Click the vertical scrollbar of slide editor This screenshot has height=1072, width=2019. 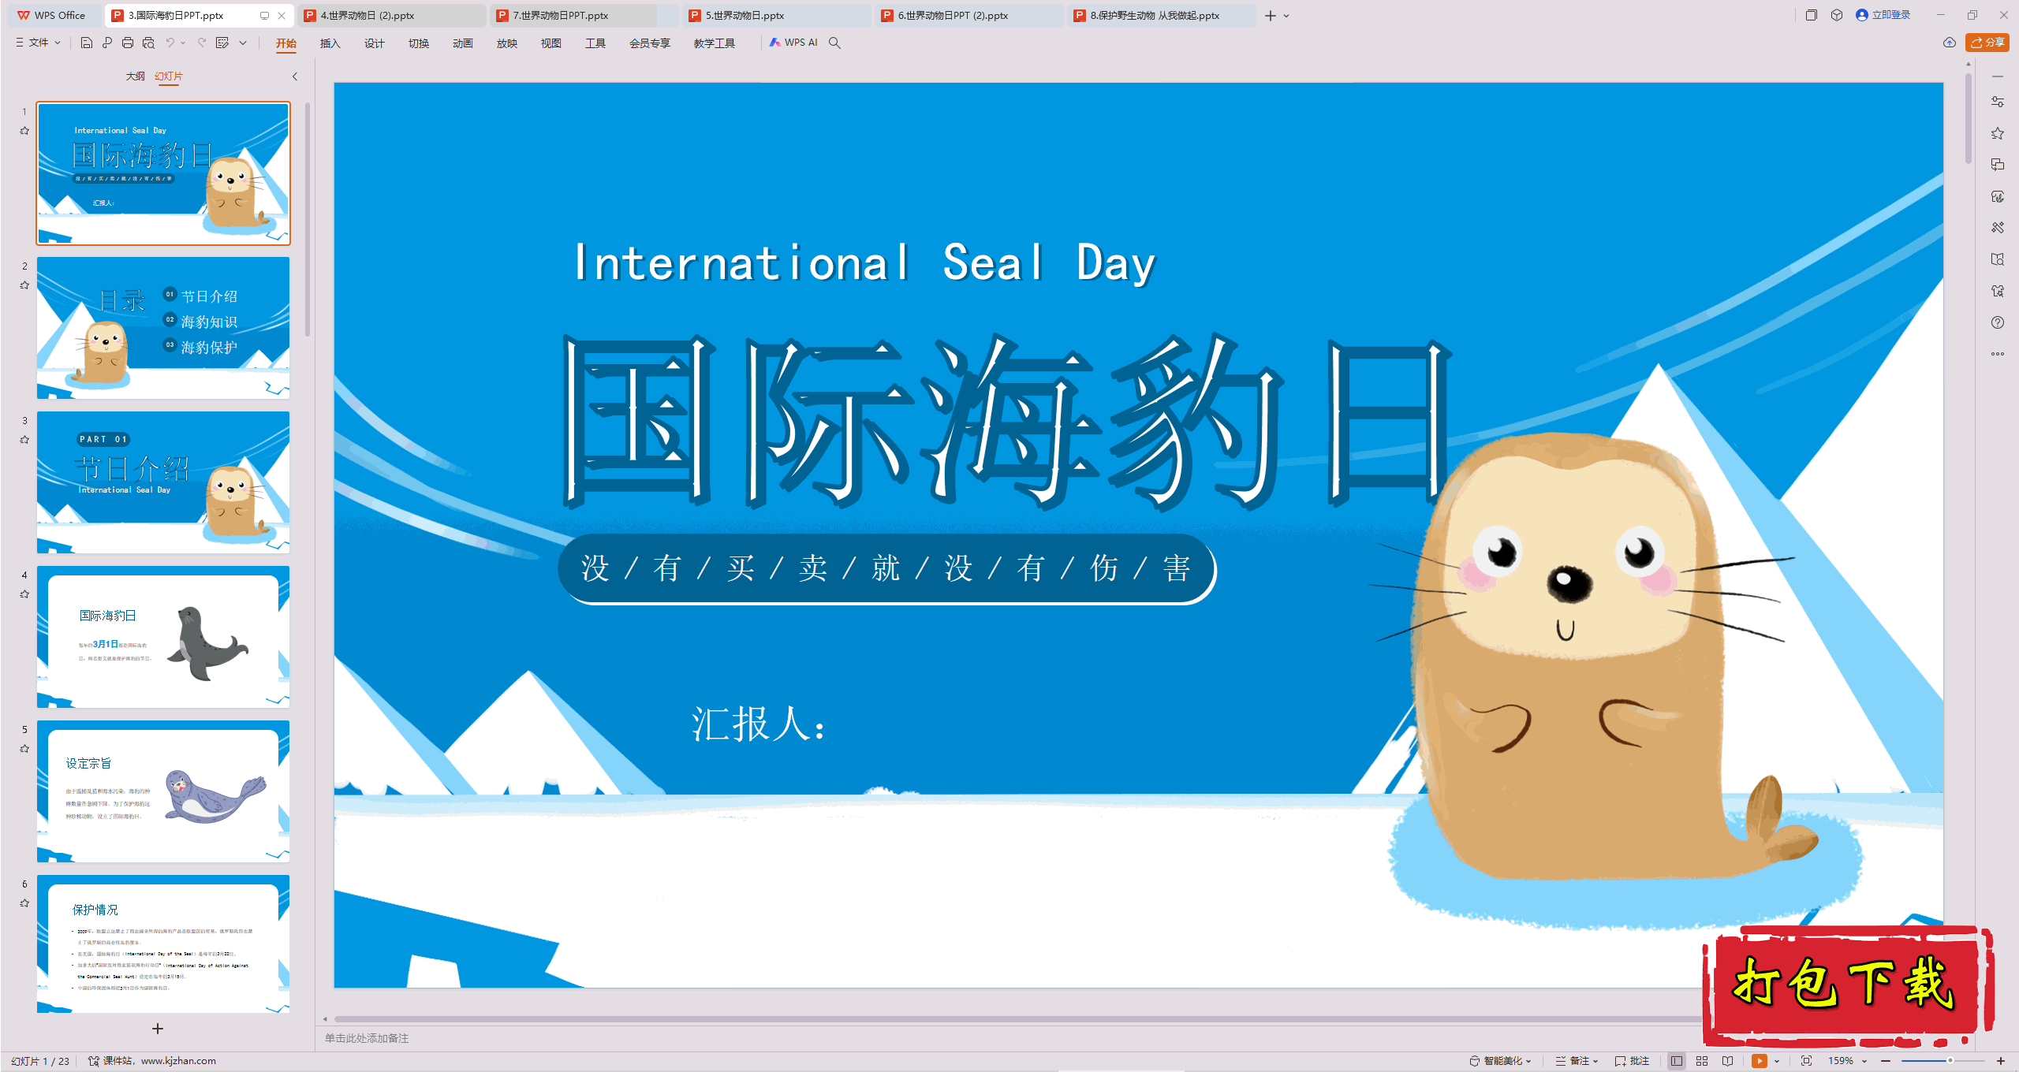pyautogui.click(x=1969, y=118)
